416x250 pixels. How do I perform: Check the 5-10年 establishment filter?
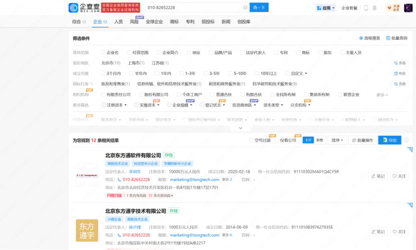tap(231, 73)
